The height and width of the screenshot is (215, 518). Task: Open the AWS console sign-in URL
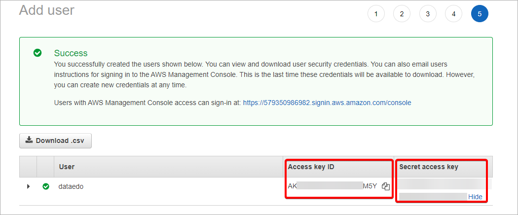(327, 103)
